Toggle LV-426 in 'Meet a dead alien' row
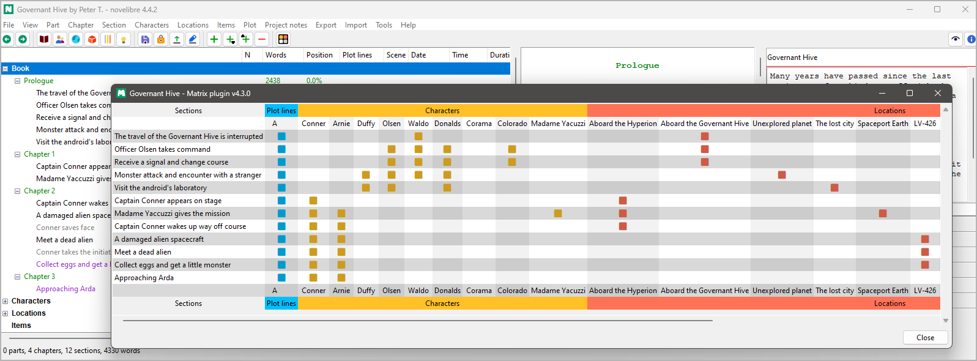 925,252
